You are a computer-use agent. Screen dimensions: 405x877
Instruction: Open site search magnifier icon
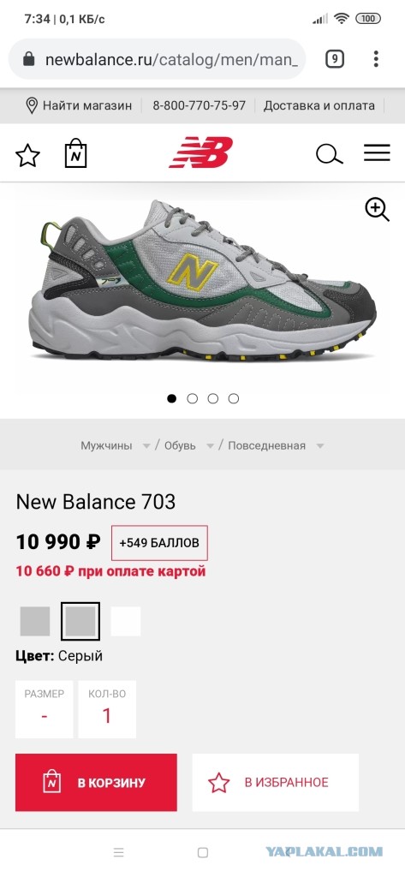point(330,154)
